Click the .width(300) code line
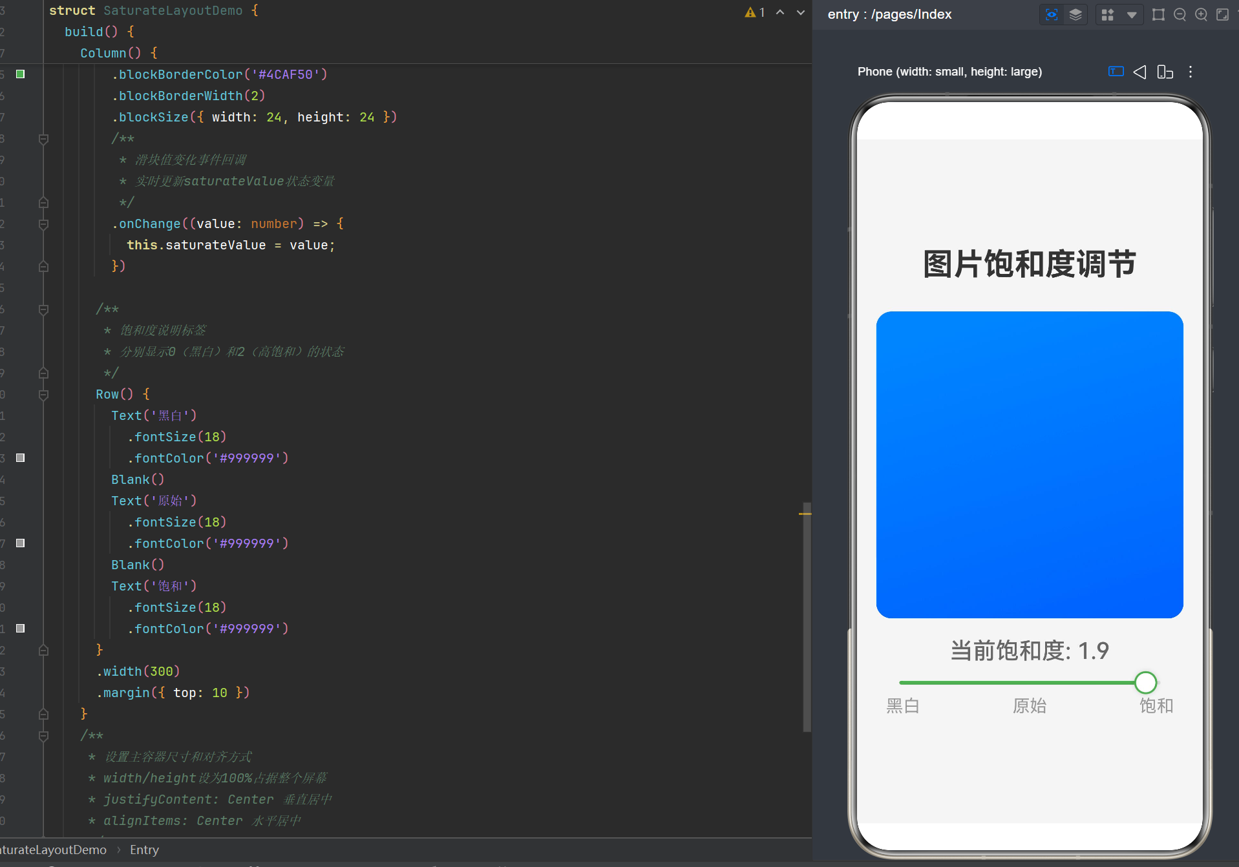1239x867 pixels. coord(138,671)
